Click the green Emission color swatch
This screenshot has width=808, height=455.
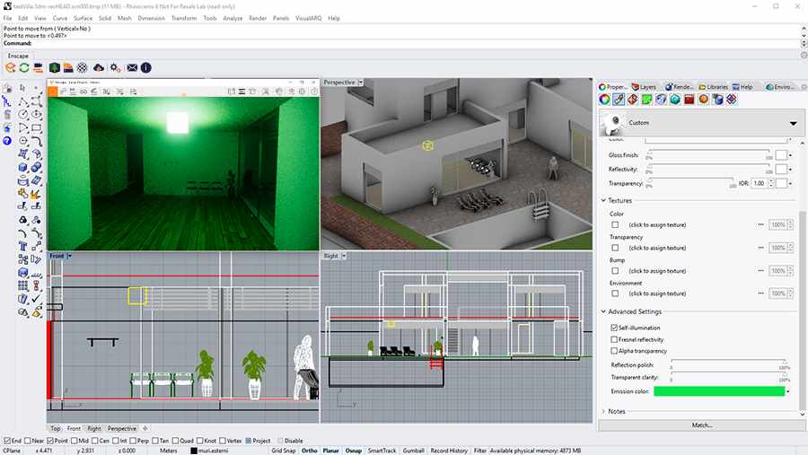(719, 391)
